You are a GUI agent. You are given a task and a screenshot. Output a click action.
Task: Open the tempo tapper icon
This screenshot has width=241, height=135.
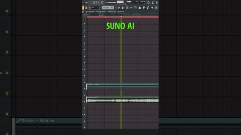pyautogui.click(x=148, y=7)
